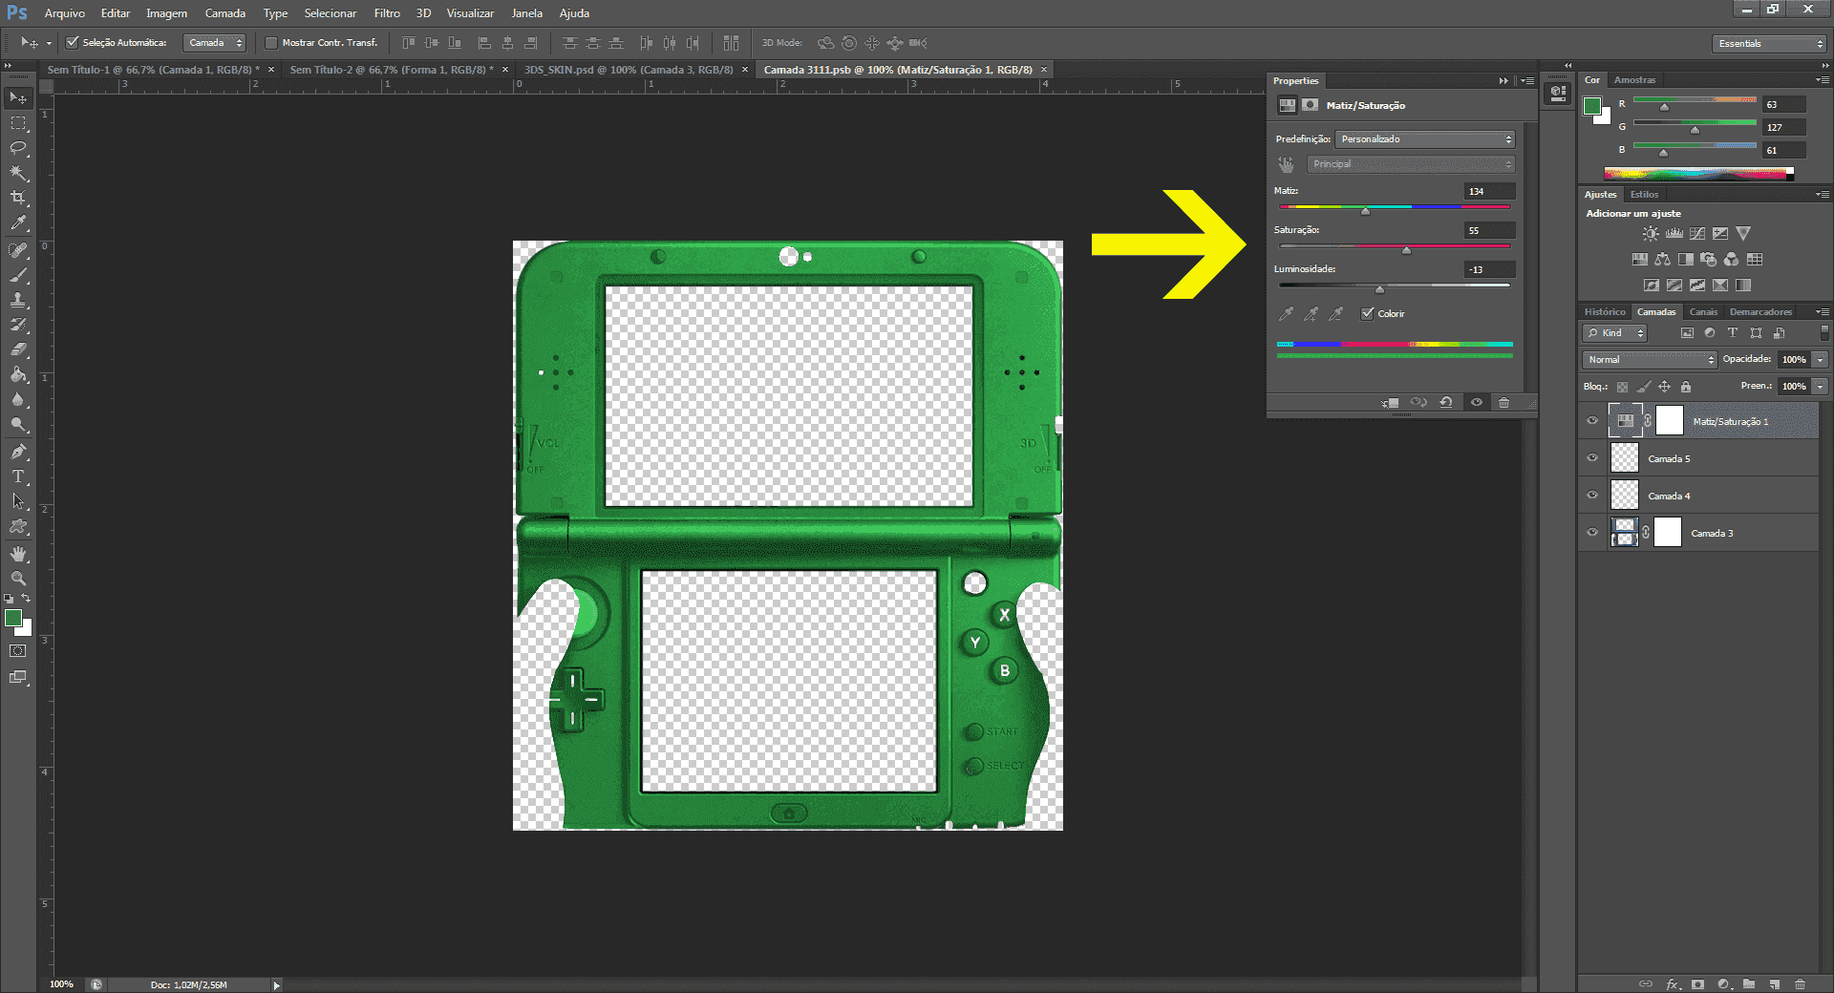Screen dimensions: 1834x993
Task: Switch to the 3DS_SKIN.psd document tab
Action: (629, 70)
